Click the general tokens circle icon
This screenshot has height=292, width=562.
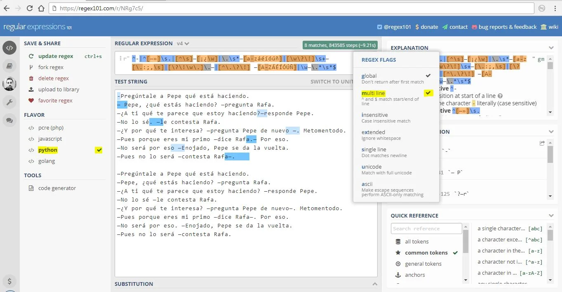[x=398, y=264]
